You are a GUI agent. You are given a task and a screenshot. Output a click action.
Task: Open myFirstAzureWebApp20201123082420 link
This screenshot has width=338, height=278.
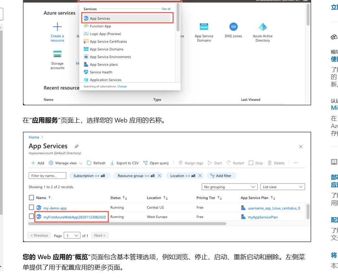pos(75,217)
